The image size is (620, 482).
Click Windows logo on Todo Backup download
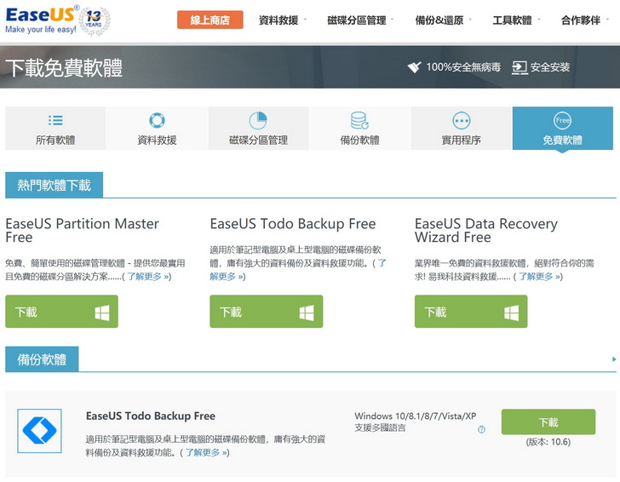(x=307, y=313)
